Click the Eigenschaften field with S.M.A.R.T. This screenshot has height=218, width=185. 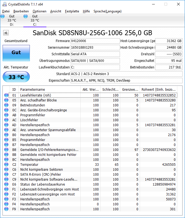point(127,81)
